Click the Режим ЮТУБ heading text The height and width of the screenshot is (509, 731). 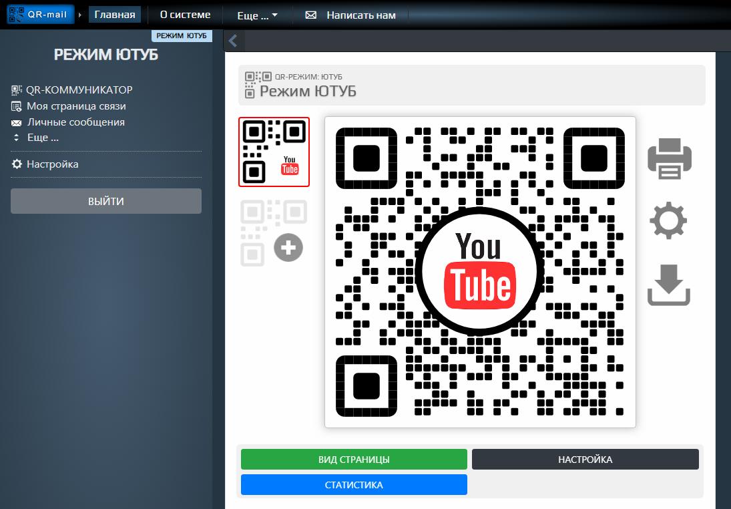(308, 91)
